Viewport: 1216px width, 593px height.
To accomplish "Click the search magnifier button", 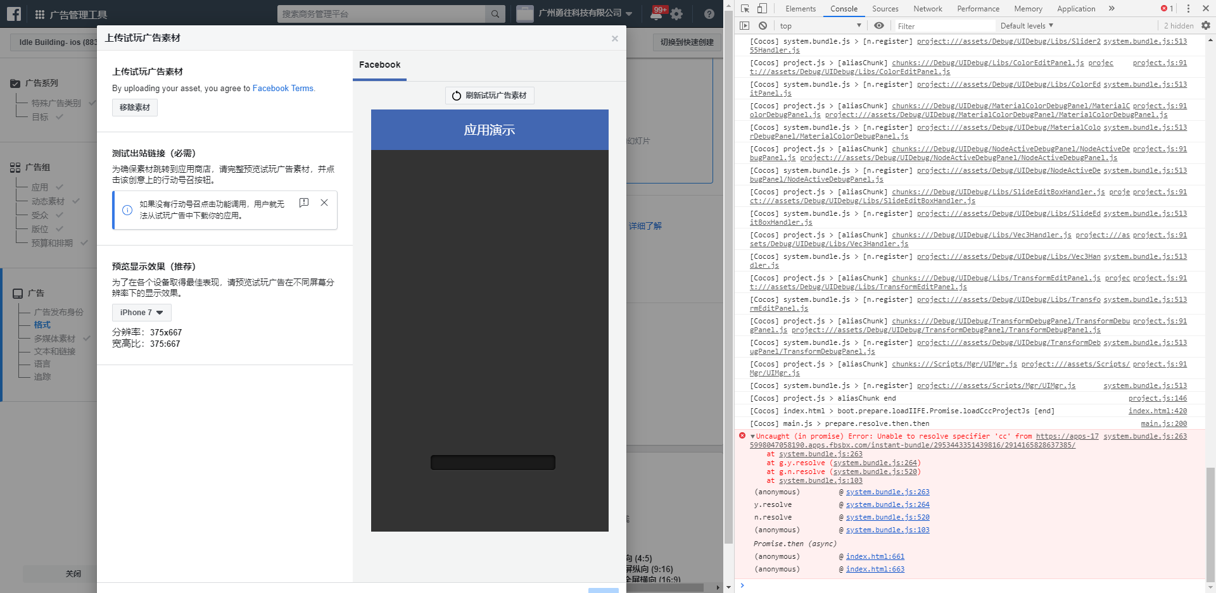I will pyautogui.click(x=495, y=14).
